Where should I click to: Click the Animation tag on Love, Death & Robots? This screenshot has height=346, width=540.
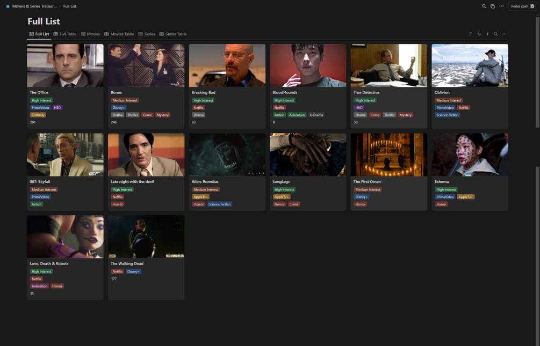39,286
